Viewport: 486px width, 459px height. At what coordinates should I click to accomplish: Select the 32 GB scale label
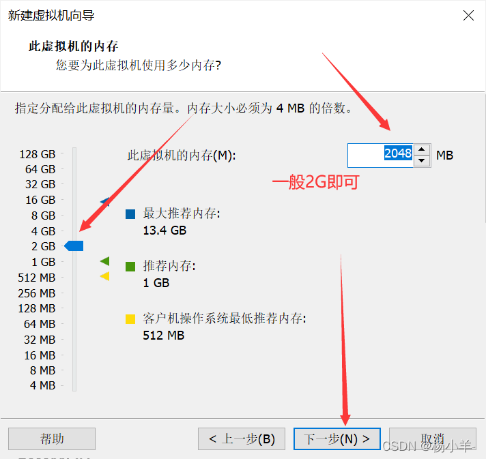(40, 184)
